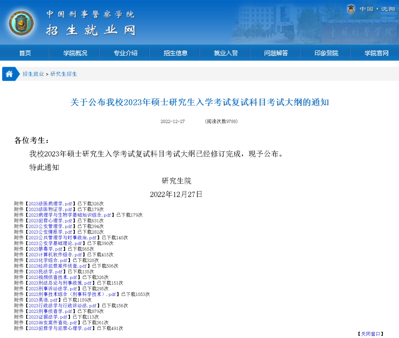The width and height of the screenshot is (399, 338).
Task: Click the 2022年12月27日 signature date
Action: [x=176, y=194]
